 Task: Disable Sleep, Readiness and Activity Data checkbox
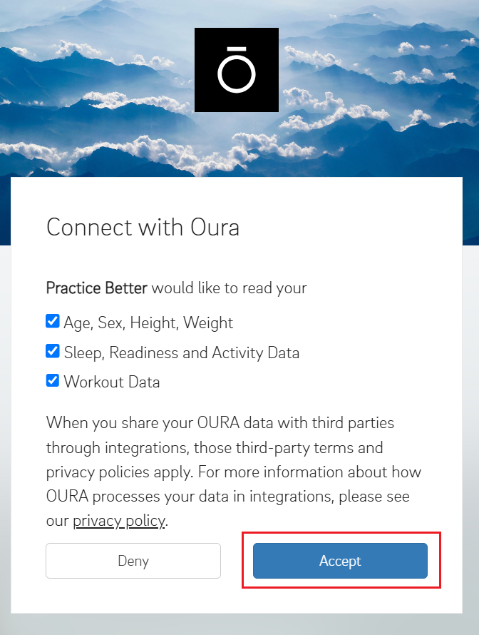pos(53,351)
